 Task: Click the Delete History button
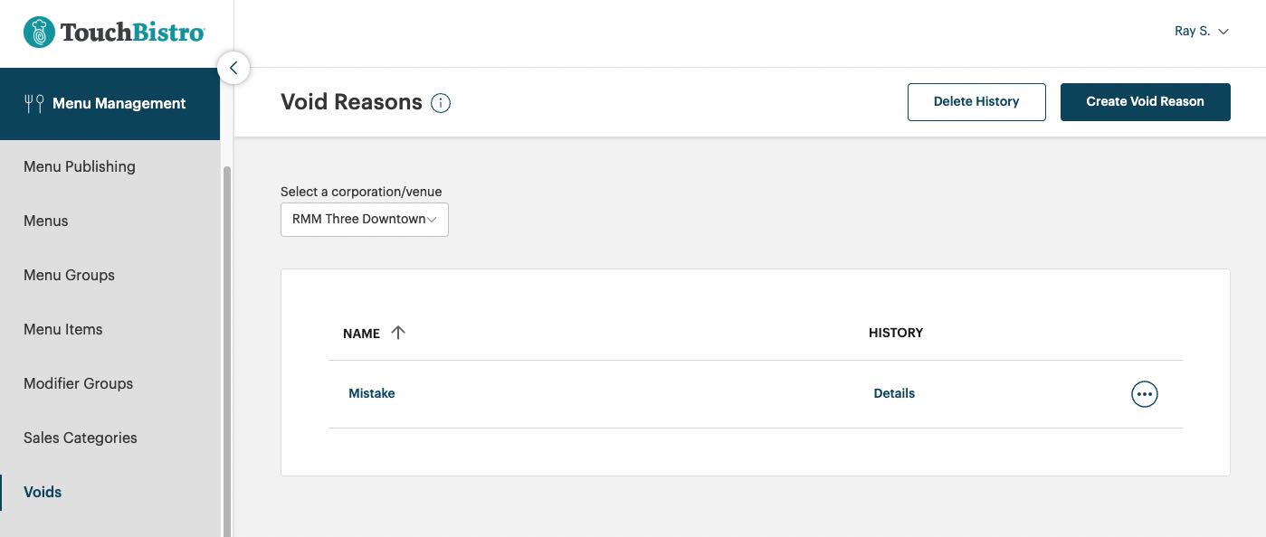click(x=976, y=101)
